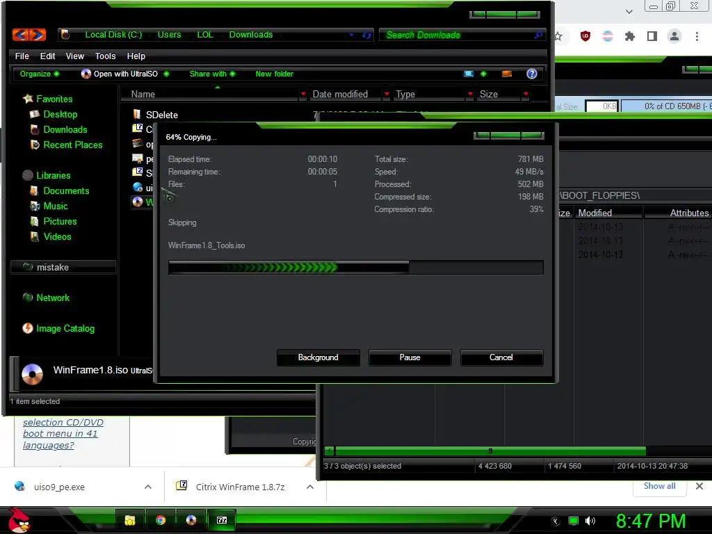Open the Date modified column filter arrow
This screenshot has height=534, width=712.
[387, 94]
